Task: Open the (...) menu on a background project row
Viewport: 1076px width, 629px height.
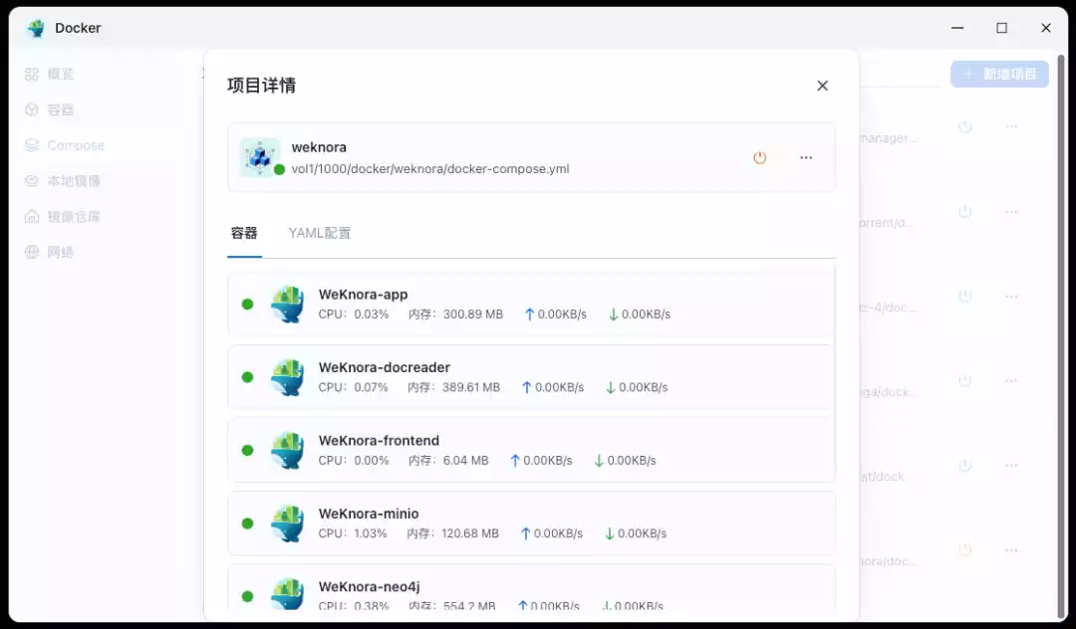Action: click(x=1011, y=126)
